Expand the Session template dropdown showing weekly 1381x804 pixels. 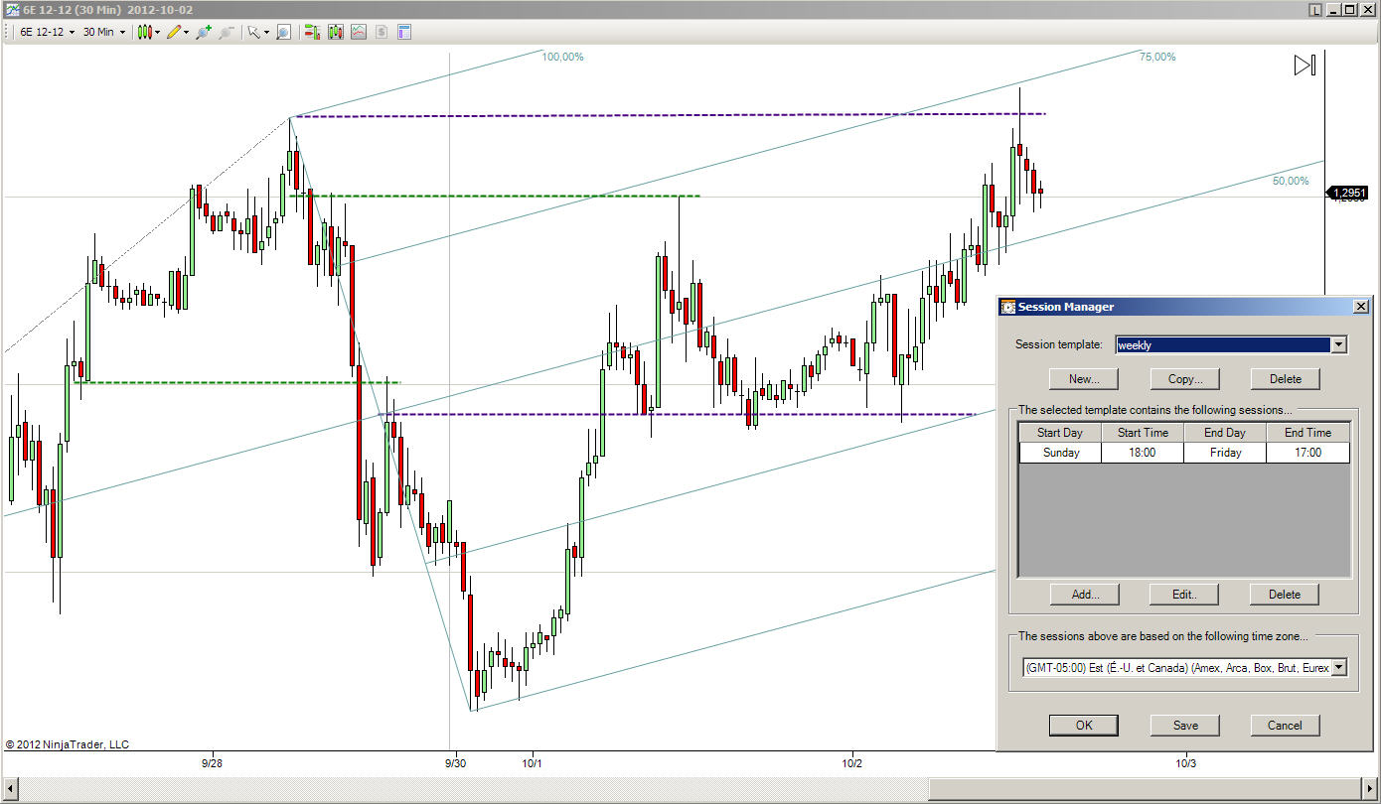coord(1338,344)
